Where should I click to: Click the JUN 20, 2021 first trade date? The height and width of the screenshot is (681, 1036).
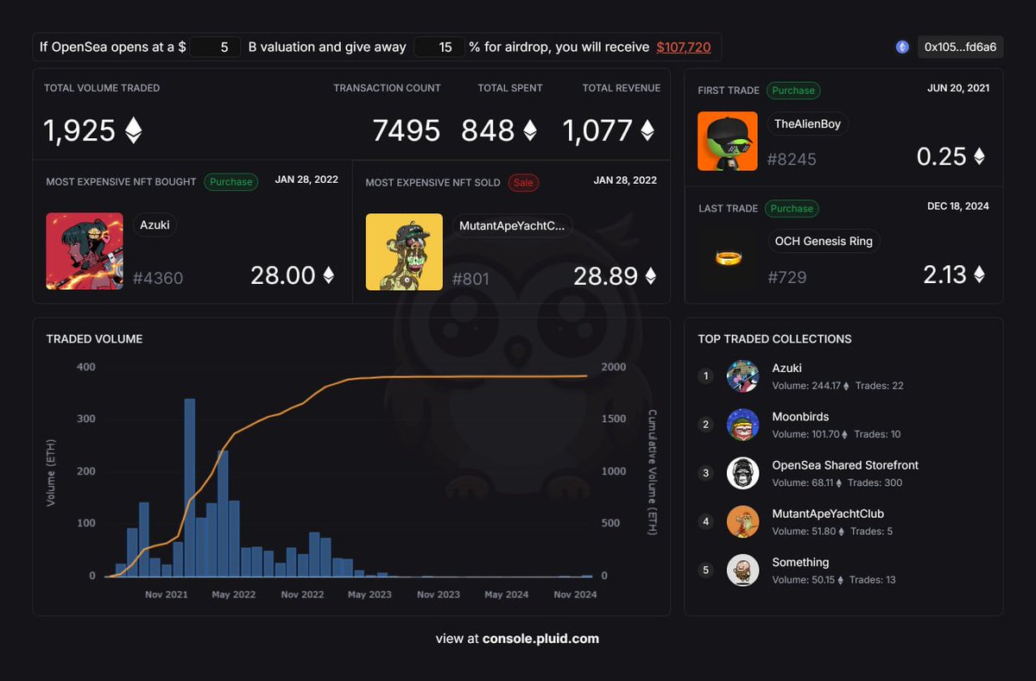point(958,88)
